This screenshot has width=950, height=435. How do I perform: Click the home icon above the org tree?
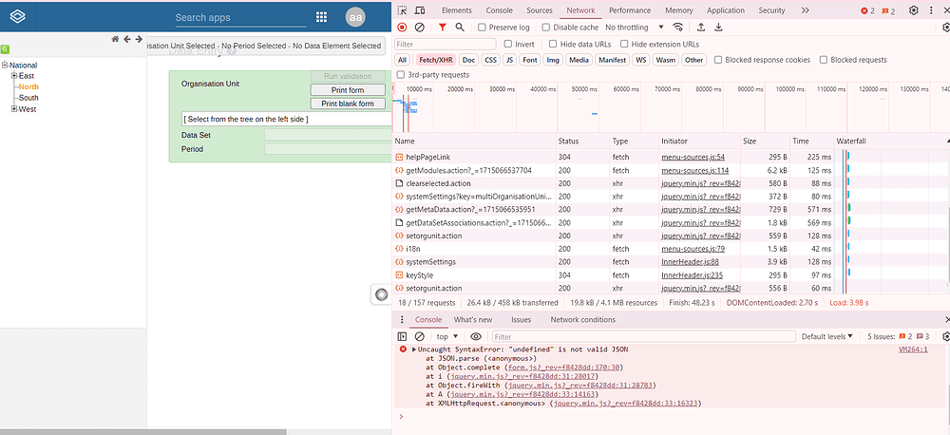tap(115, 39)
